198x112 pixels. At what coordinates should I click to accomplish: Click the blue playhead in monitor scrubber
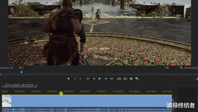21,72
